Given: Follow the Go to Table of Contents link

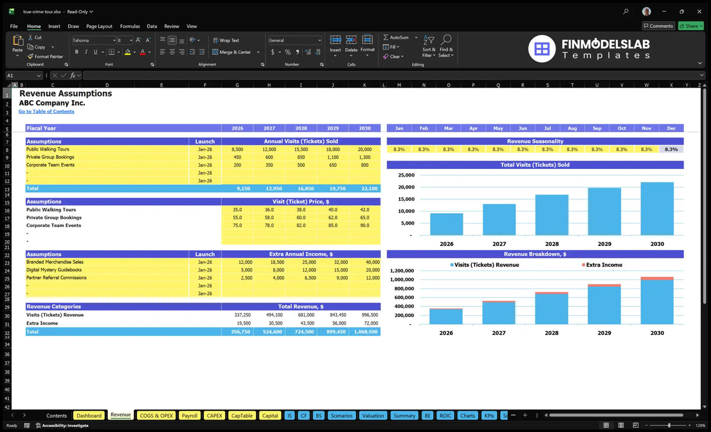Looking at the screenshot, I should coord(46,111).
